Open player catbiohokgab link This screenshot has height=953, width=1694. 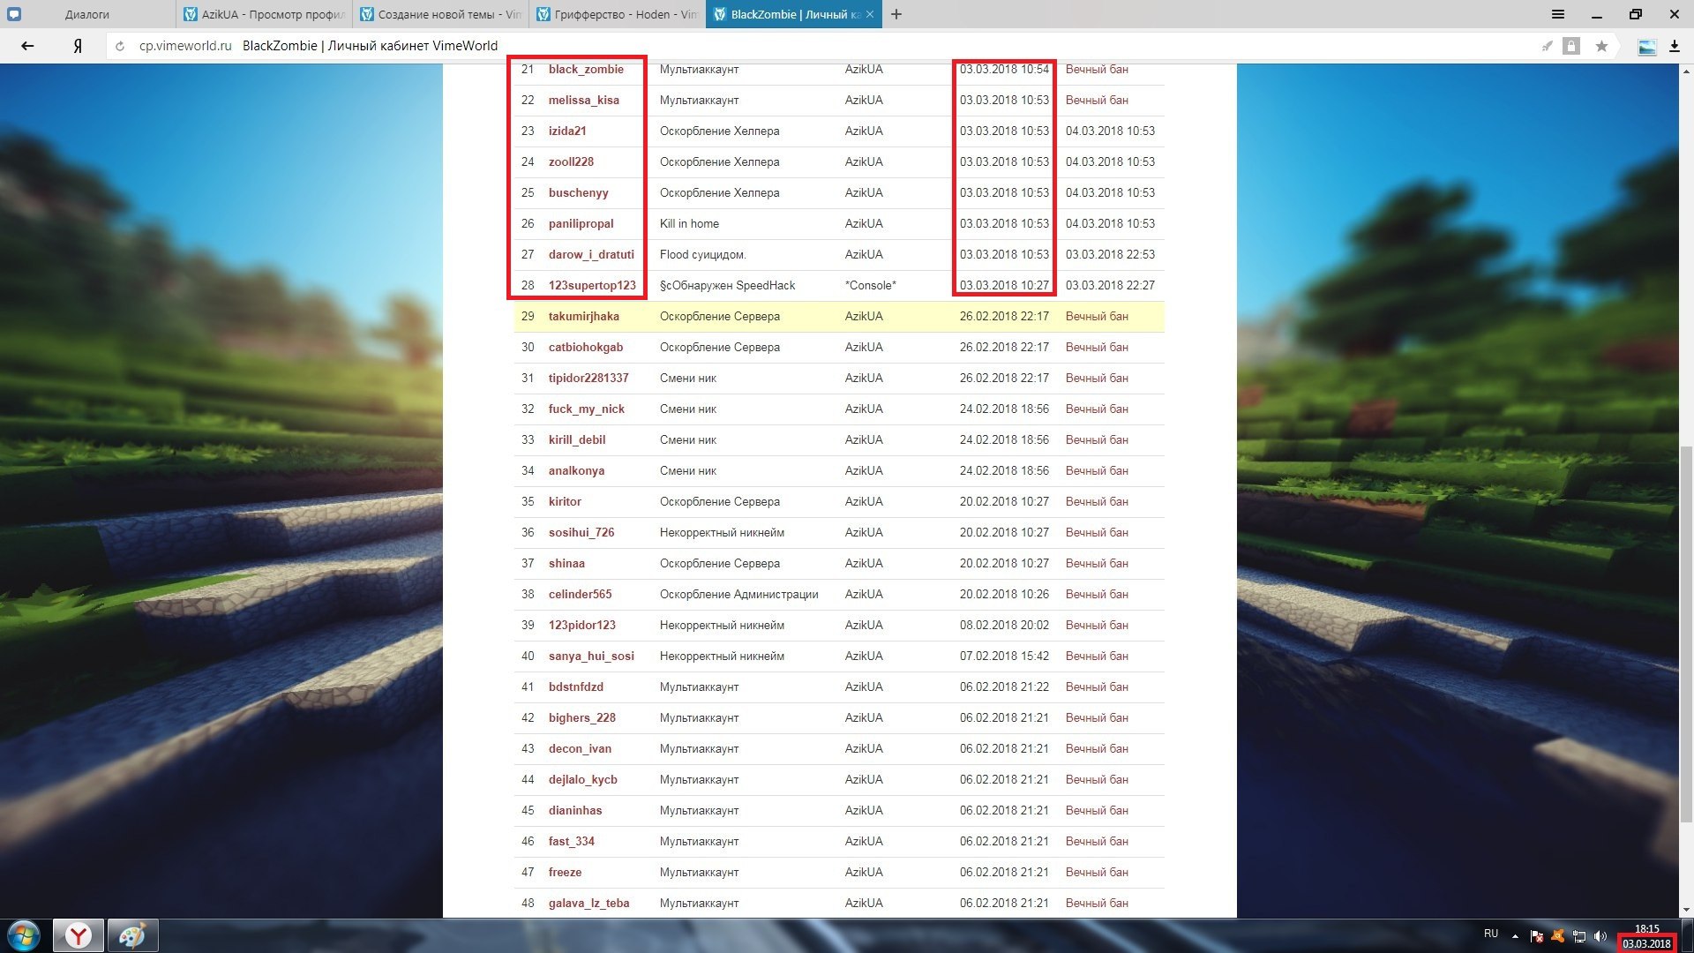coord(586,347)
